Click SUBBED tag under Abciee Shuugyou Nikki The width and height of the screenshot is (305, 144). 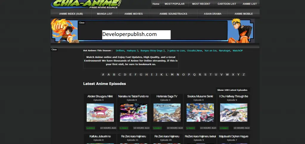91,128
